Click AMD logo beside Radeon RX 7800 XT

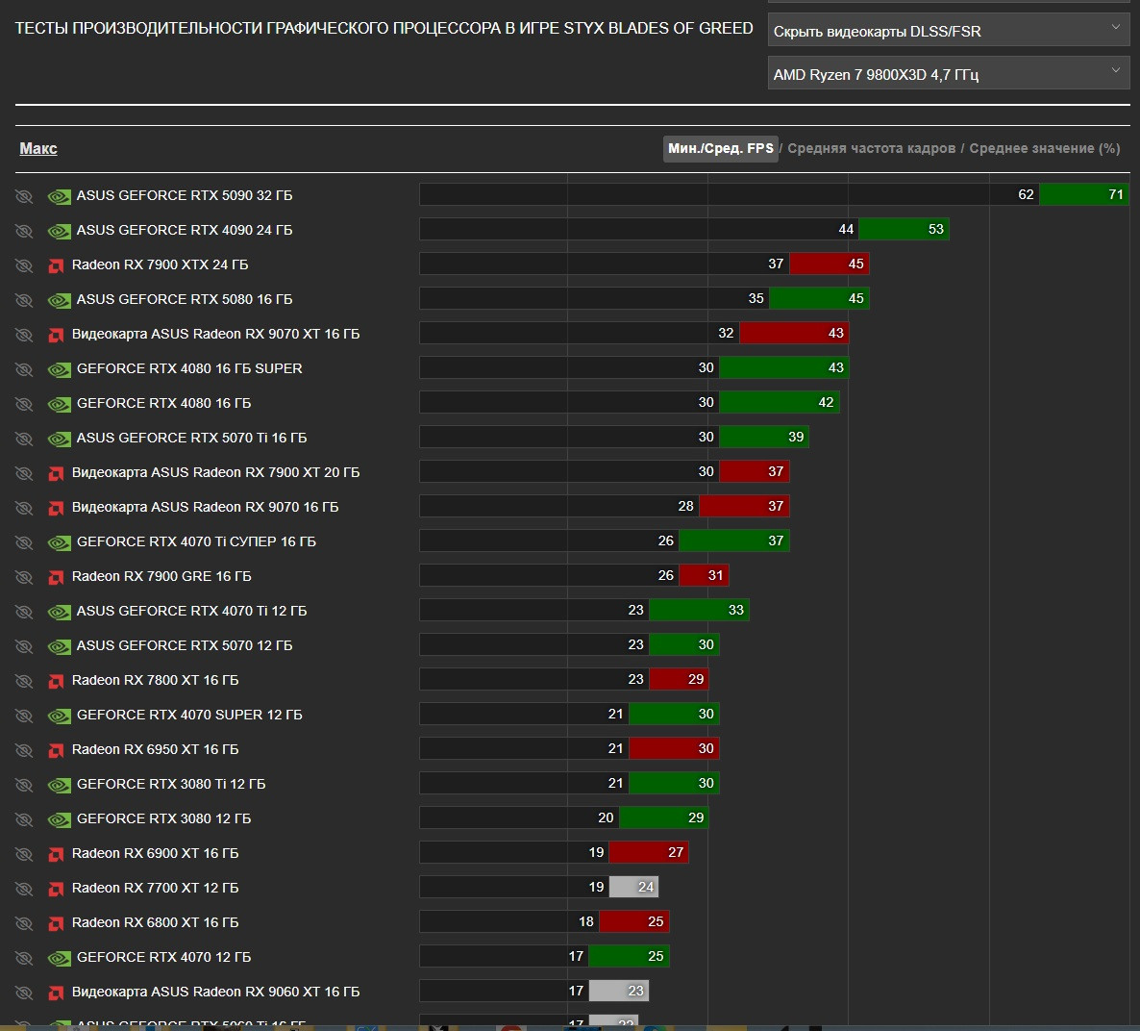coord(56,681)
